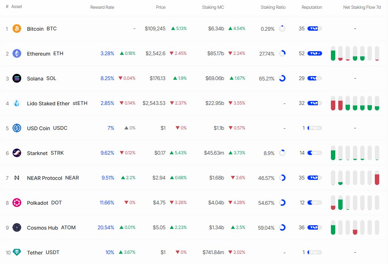Open the NEAR Protocol asset page
This screenshot has width=388, height=264.
point(53,178)
